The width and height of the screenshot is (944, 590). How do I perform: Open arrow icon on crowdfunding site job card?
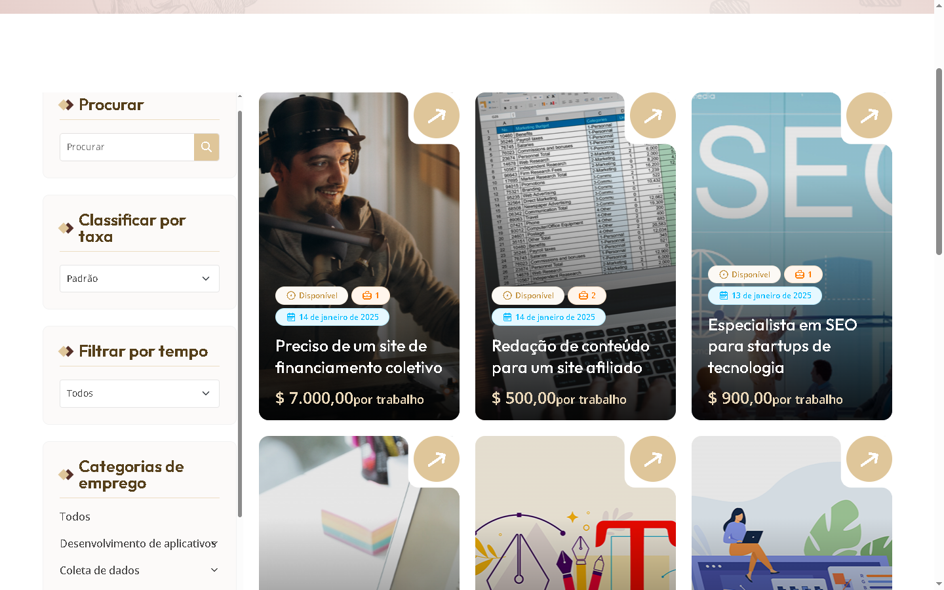[x=437, y=115]
